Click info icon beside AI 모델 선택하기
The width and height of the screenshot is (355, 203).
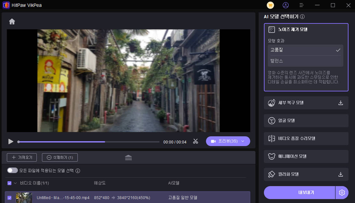point(302,17)
